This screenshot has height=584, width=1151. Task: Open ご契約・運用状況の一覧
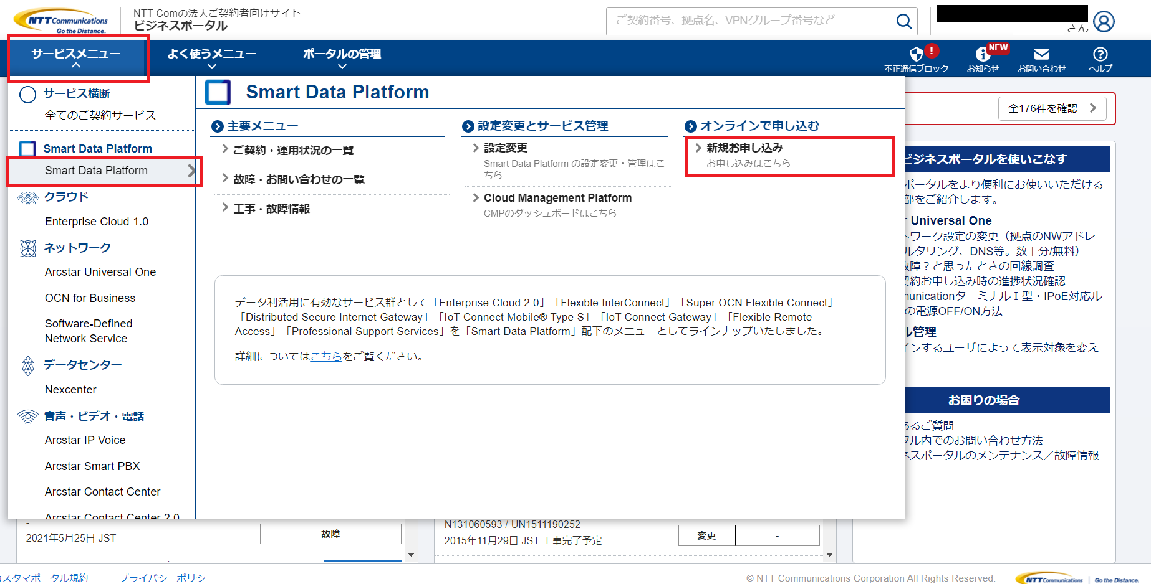(x=293, y=151)
